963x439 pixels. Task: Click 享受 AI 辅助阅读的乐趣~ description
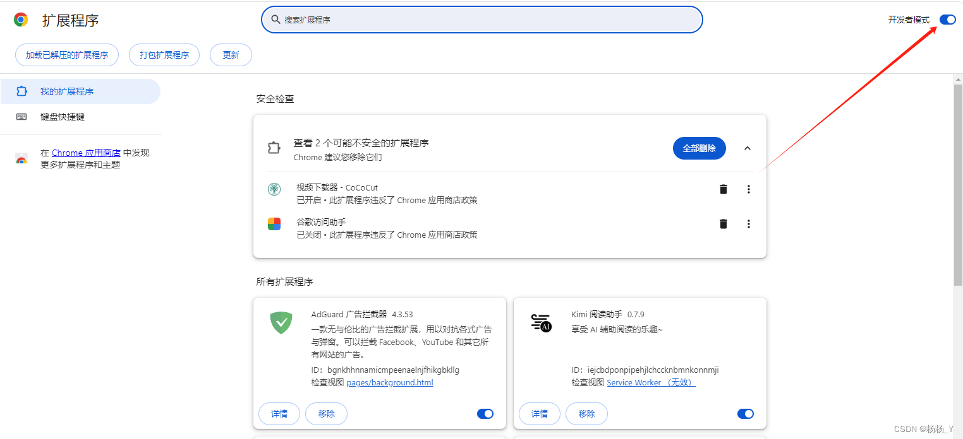click(x=617, y=329)
